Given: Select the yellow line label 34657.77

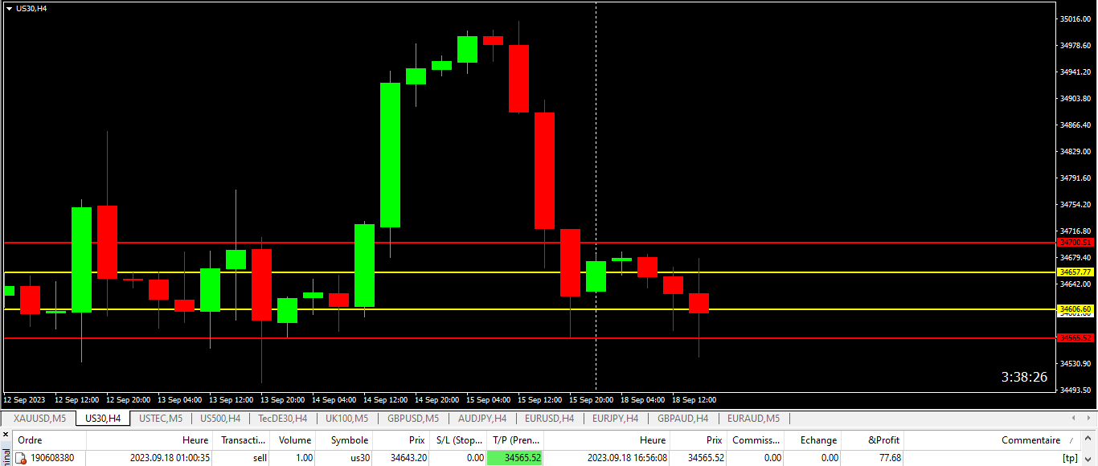Looking at the screenshot, I should tap(1076, 272).
